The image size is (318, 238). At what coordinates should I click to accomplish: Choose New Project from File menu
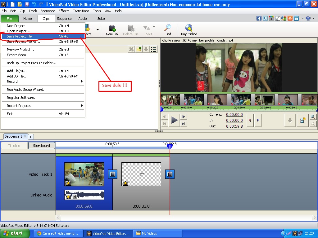pos(43,26)
